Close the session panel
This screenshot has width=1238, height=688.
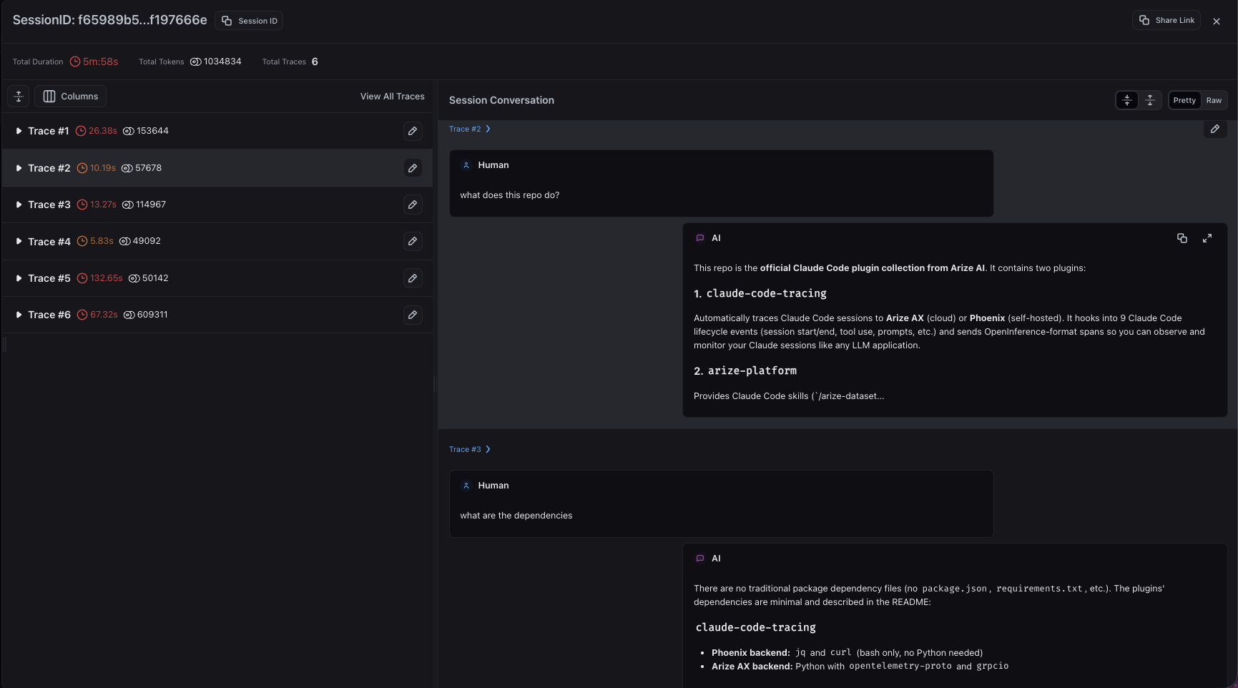coord(1217,21)
